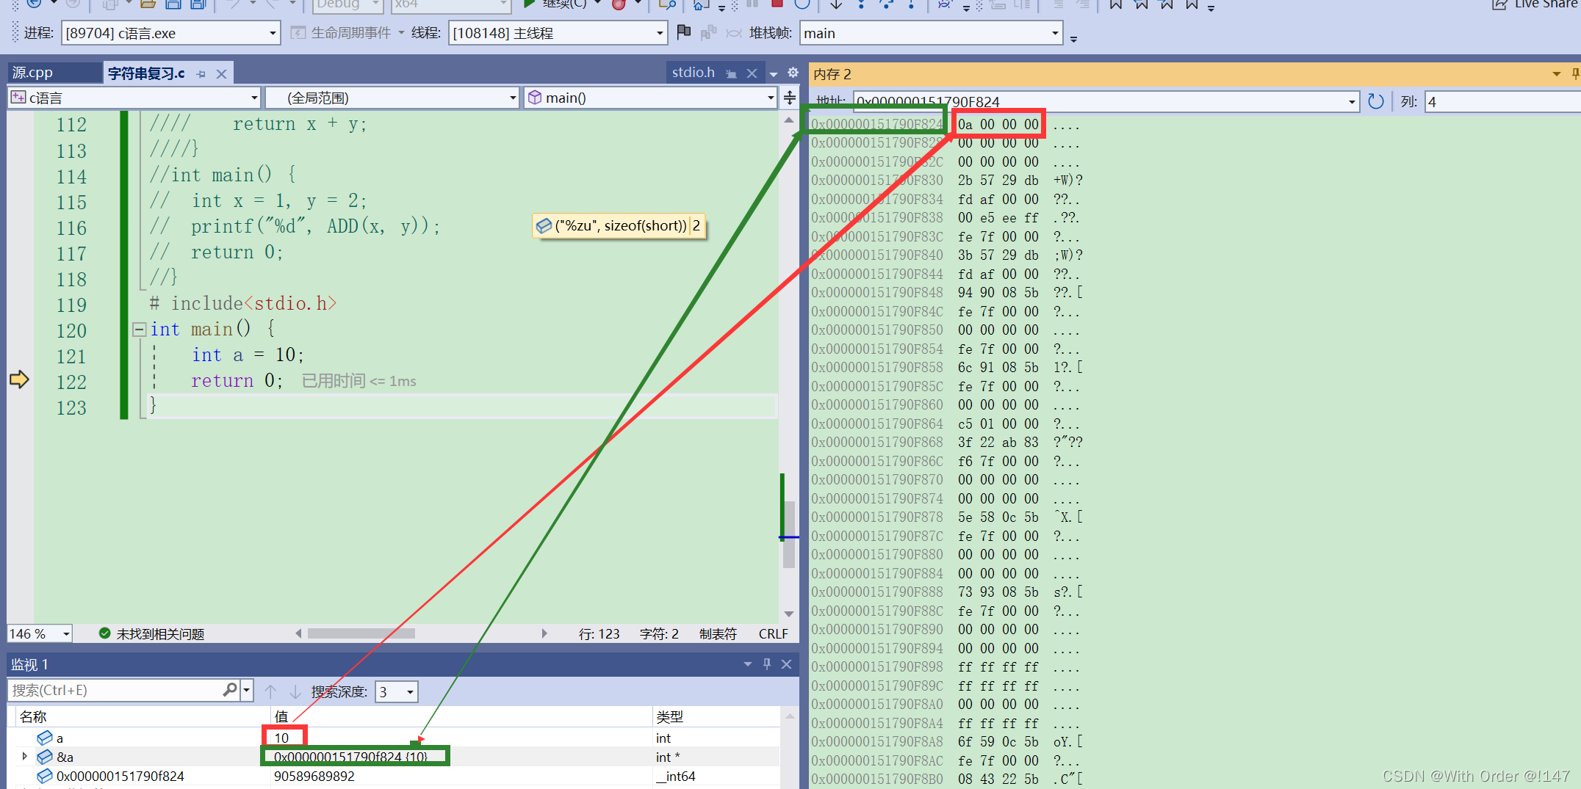The height and width of the screenshot is (789, 1581).
Task: Click the flag icon in the debug location toolbar
Action: click(683, 32)
